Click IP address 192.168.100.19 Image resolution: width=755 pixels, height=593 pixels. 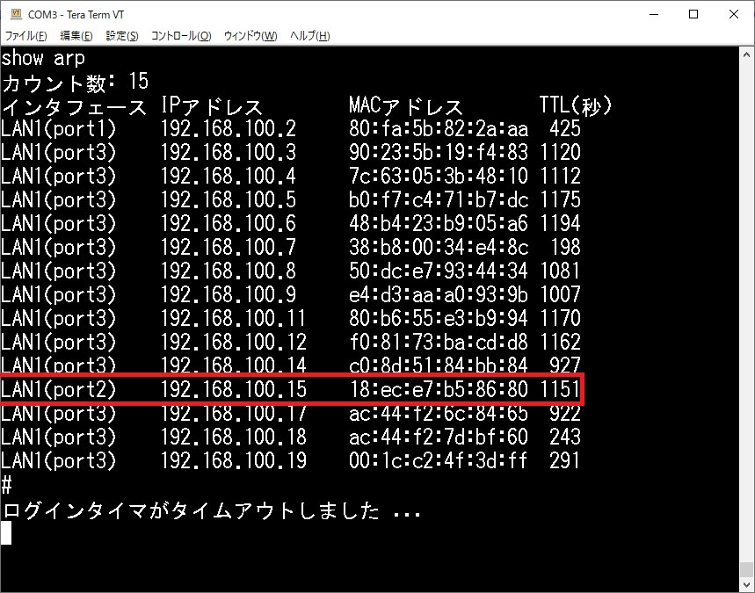[x=234, y=460]
